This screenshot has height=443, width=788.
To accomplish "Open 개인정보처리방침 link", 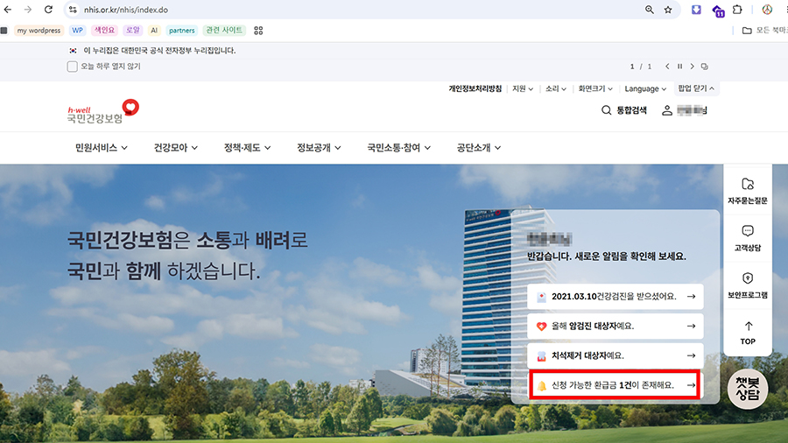I will click(475, 89).
